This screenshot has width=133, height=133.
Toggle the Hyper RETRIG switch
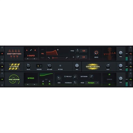coord(60,65)
